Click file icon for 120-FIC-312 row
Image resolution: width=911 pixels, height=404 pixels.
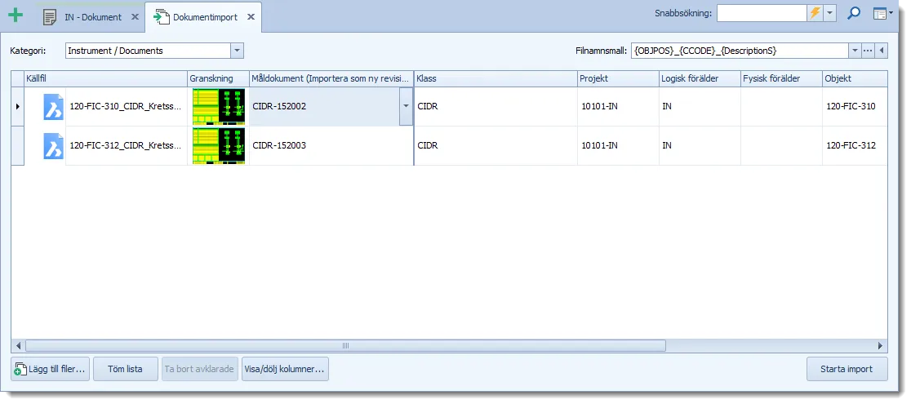tap(53, 145)
